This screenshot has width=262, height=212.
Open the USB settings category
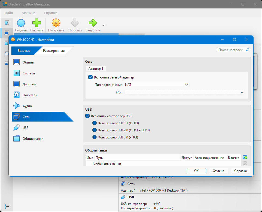pos(42,128)
